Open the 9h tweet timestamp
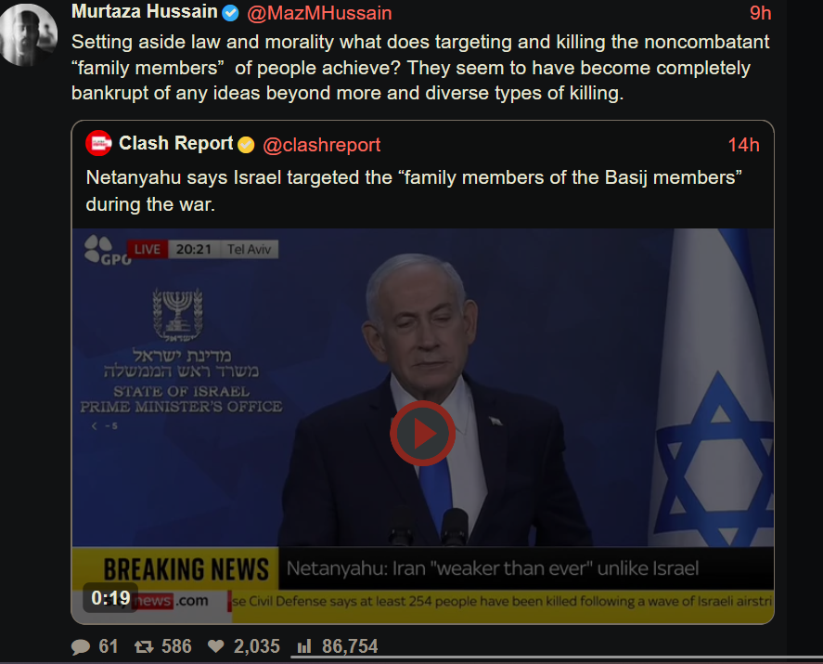The height and width of the screenshot is (664, 823). (761, 13)
